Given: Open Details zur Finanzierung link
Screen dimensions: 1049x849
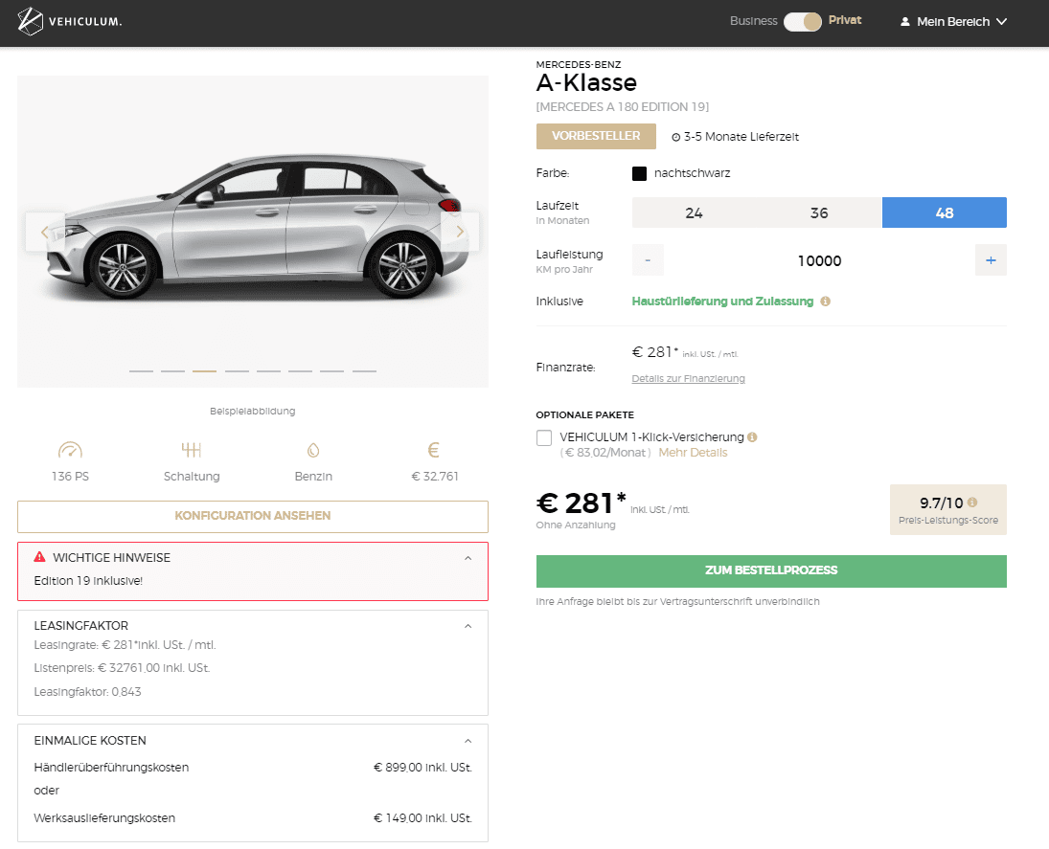Looking at the screenshot, I should pos(689,378).
